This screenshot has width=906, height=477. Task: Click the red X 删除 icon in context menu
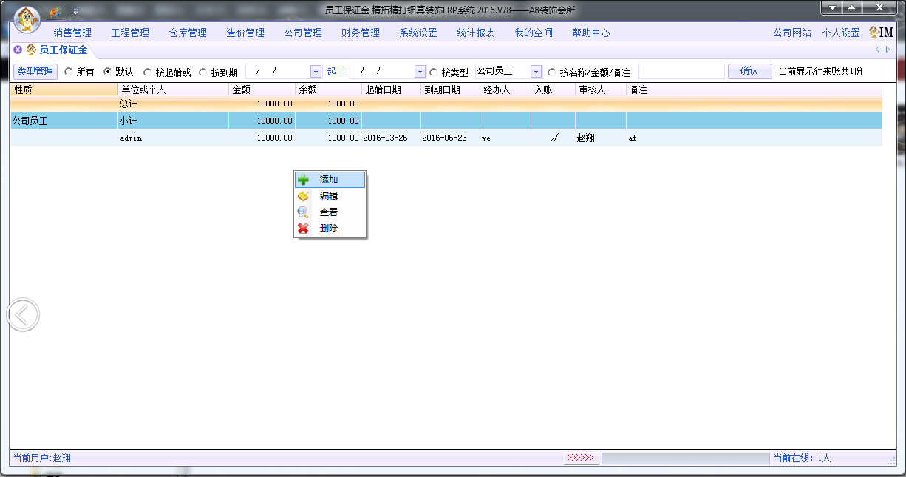(303, 229)
